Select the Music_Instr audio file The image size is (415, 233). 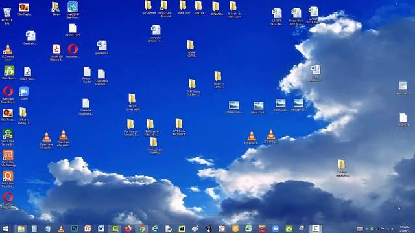click(27, 74)
